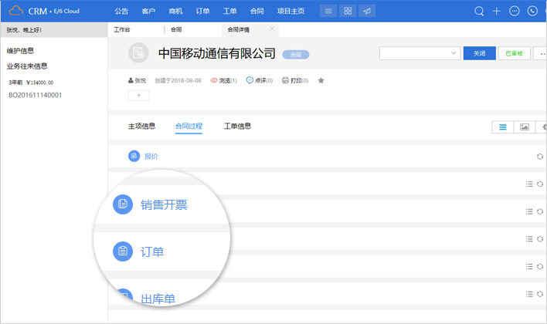Open the grid apps icon in navigation bar
This screenshot has height=324, width=547.
point(348,11)
